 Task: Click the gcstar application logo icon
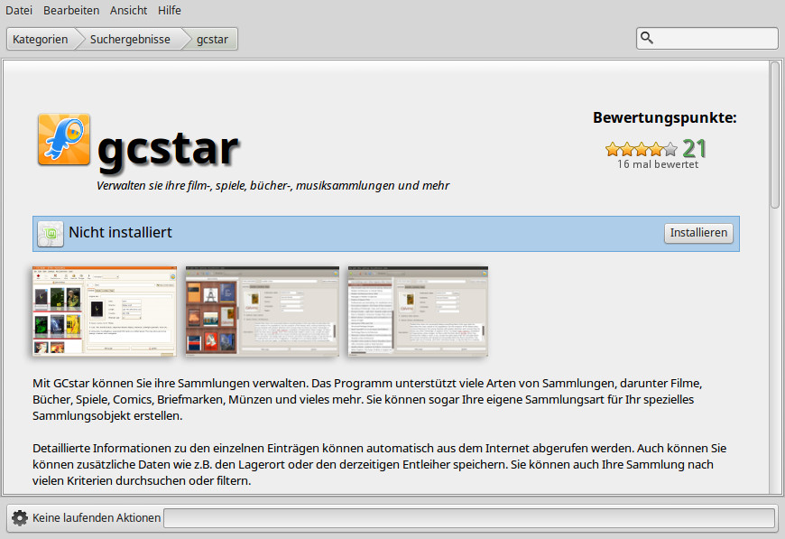pyautogui.click(x=64, y=140)
